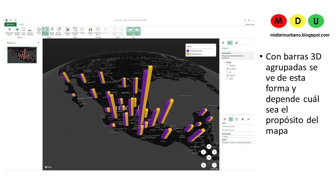Viewport: 336px width, 189px height.
Task: Collapse the Rango field group
Action: click(224, 62)
